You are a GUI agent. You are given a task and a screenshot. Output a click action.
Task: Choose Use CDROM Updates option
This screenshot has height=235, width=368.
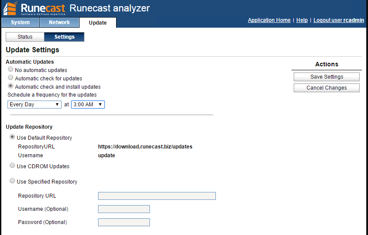12,166
